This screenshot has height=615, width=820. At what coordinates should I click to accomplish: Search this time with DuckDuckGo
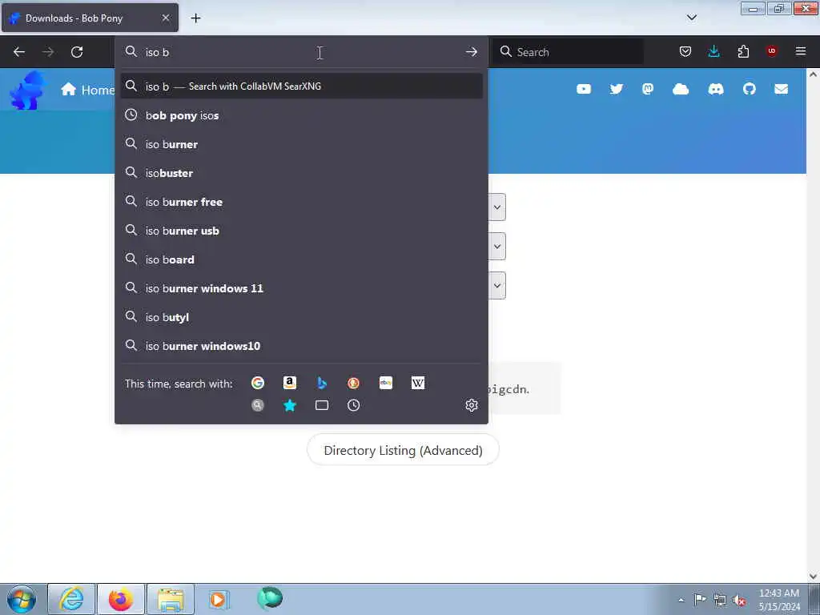[353, 383]
